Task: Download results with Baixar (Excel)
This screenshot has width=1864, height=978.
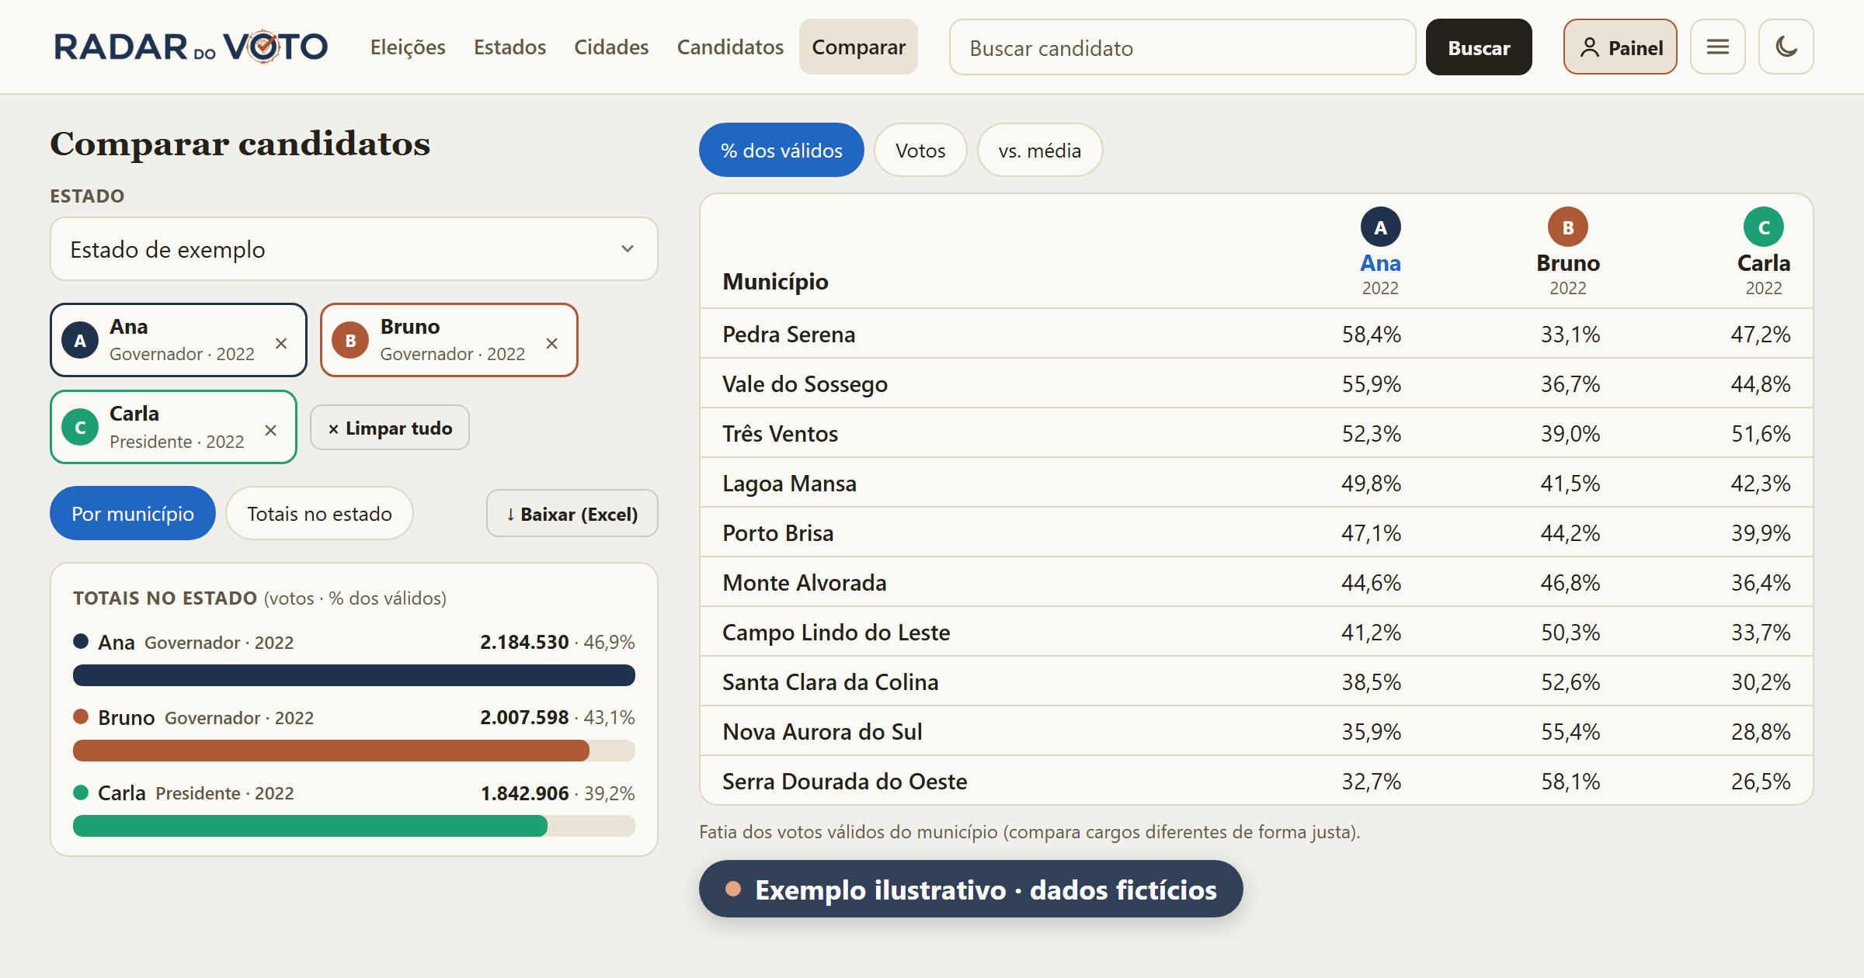Action: click(x=572, y=514)
